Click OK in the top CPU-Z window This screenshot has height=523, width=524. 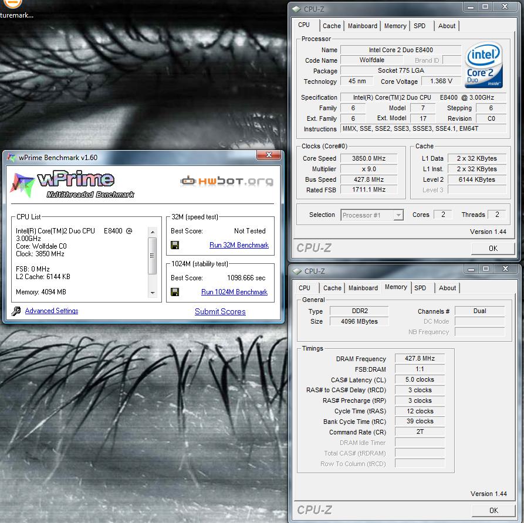(x=493, y=248)
